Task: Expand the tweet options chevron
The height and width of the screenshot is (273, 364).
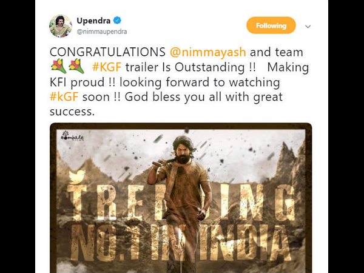Action: (x=308, y=27)
